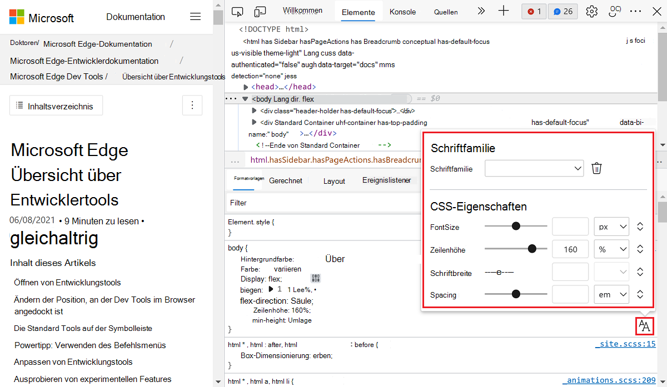The image size is (667, 387).
Task: Click the FontSize value field
Action: coord(570,227)
